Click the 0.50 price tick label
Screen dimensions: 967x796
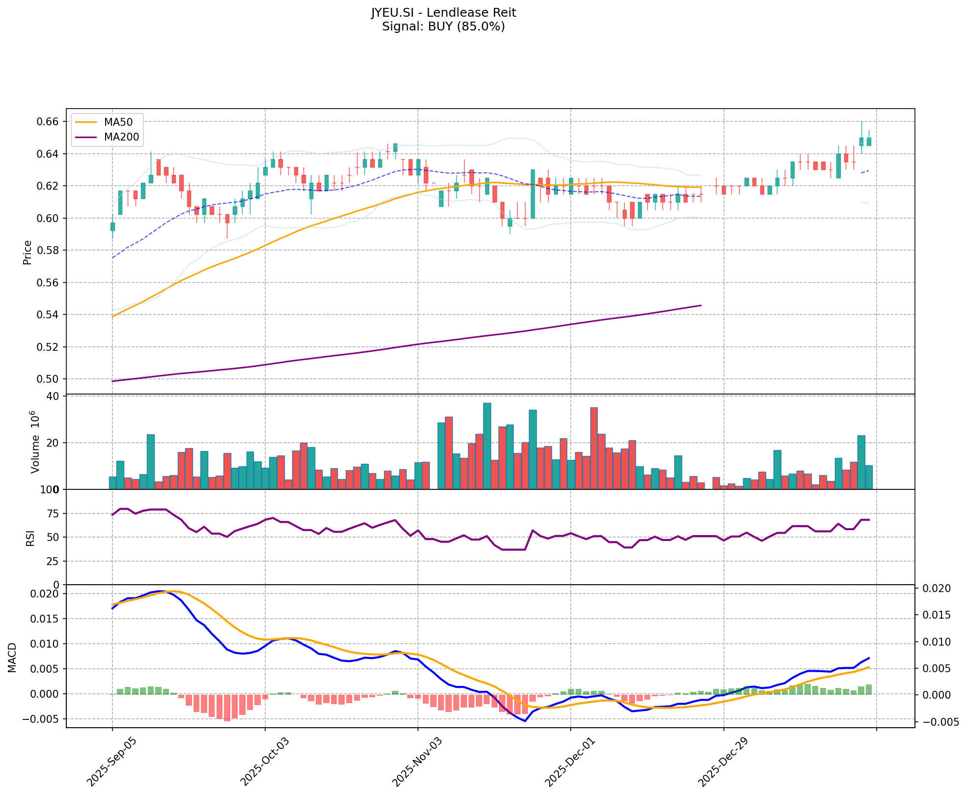[x=48, y=379]
